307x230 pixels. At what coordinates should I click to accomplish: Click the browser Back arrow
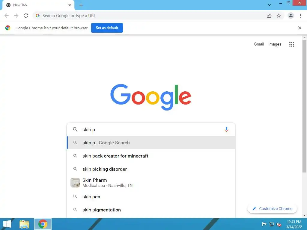(x=7, y=16)
